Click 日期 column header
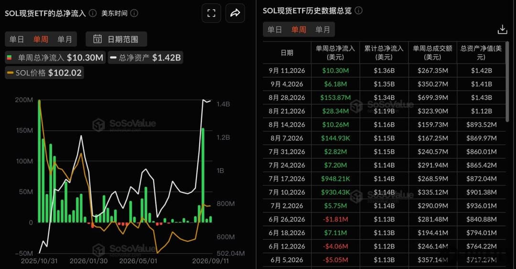 287,52
